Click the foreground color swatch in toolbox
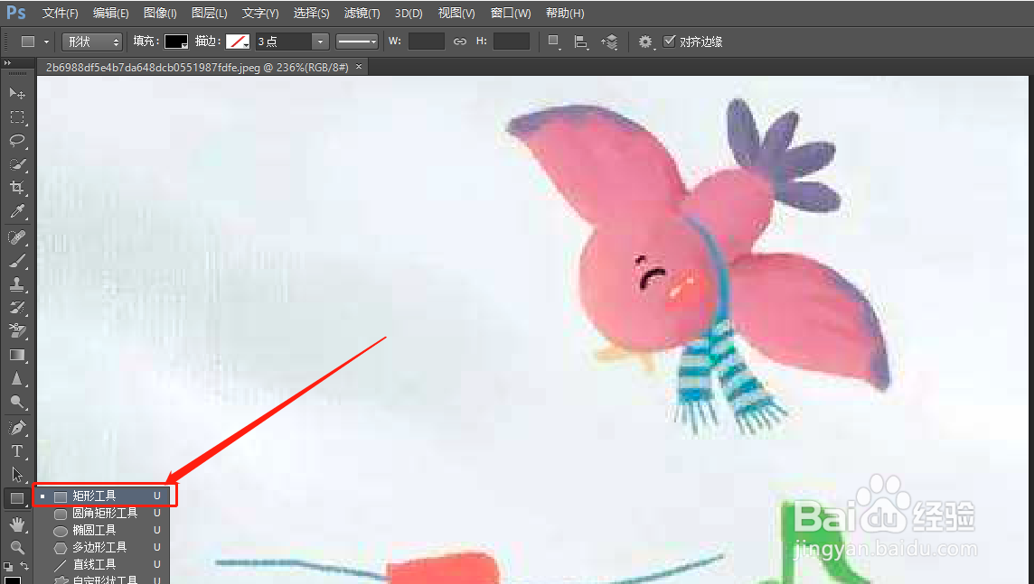 (x=12, y=579)
